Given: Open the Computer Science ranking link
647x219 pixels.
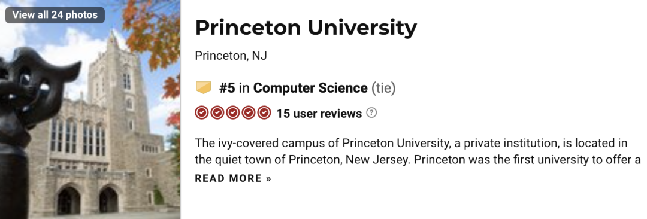Looking at the screenshot, I should [x=310, y=88].
